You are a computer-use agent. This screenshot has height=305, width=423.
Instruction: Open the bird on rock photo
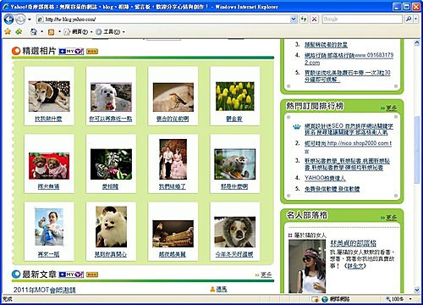point(173,97)
